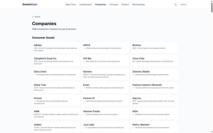This screenshot has height=133, width=213.
Task: Select the Campbell's Soup Co. card
Action: (x=56, y=61)
